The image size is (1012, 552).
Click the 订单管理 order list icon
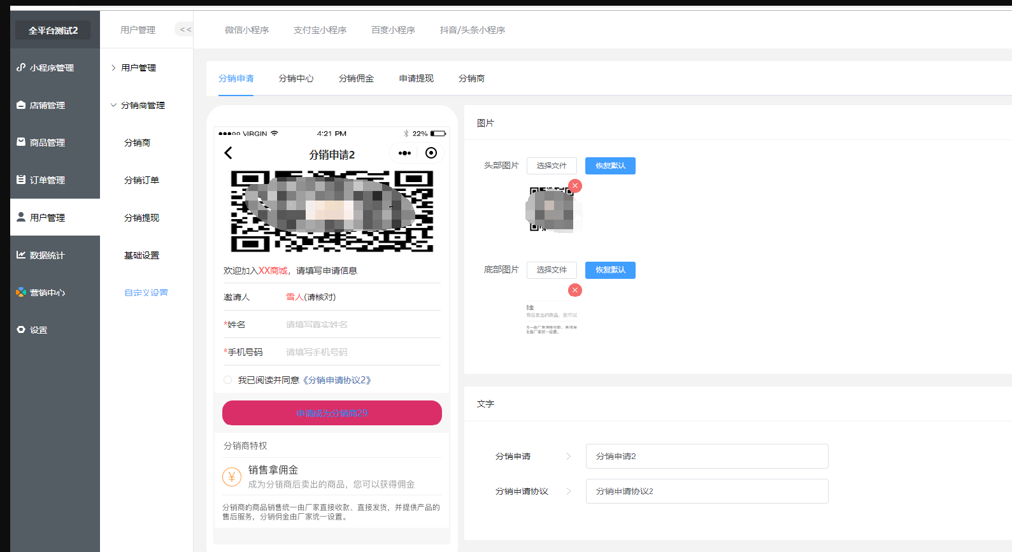[x=21, y=180]
